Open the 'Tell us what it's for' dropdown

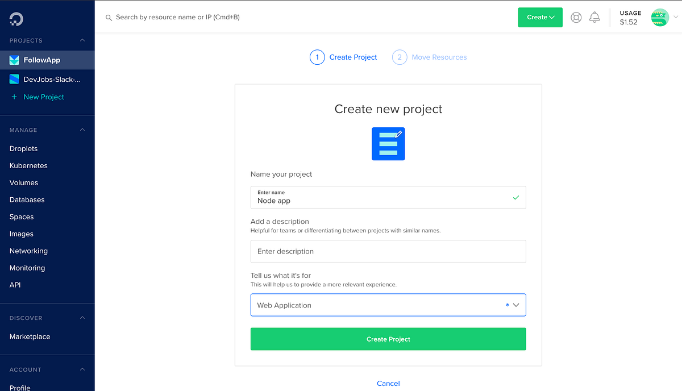(x=388, y=305)
